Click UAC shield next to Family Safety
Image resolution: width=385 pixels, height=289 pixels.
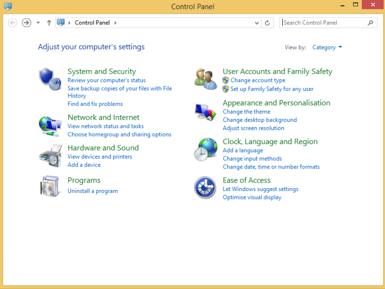[226, 89]
